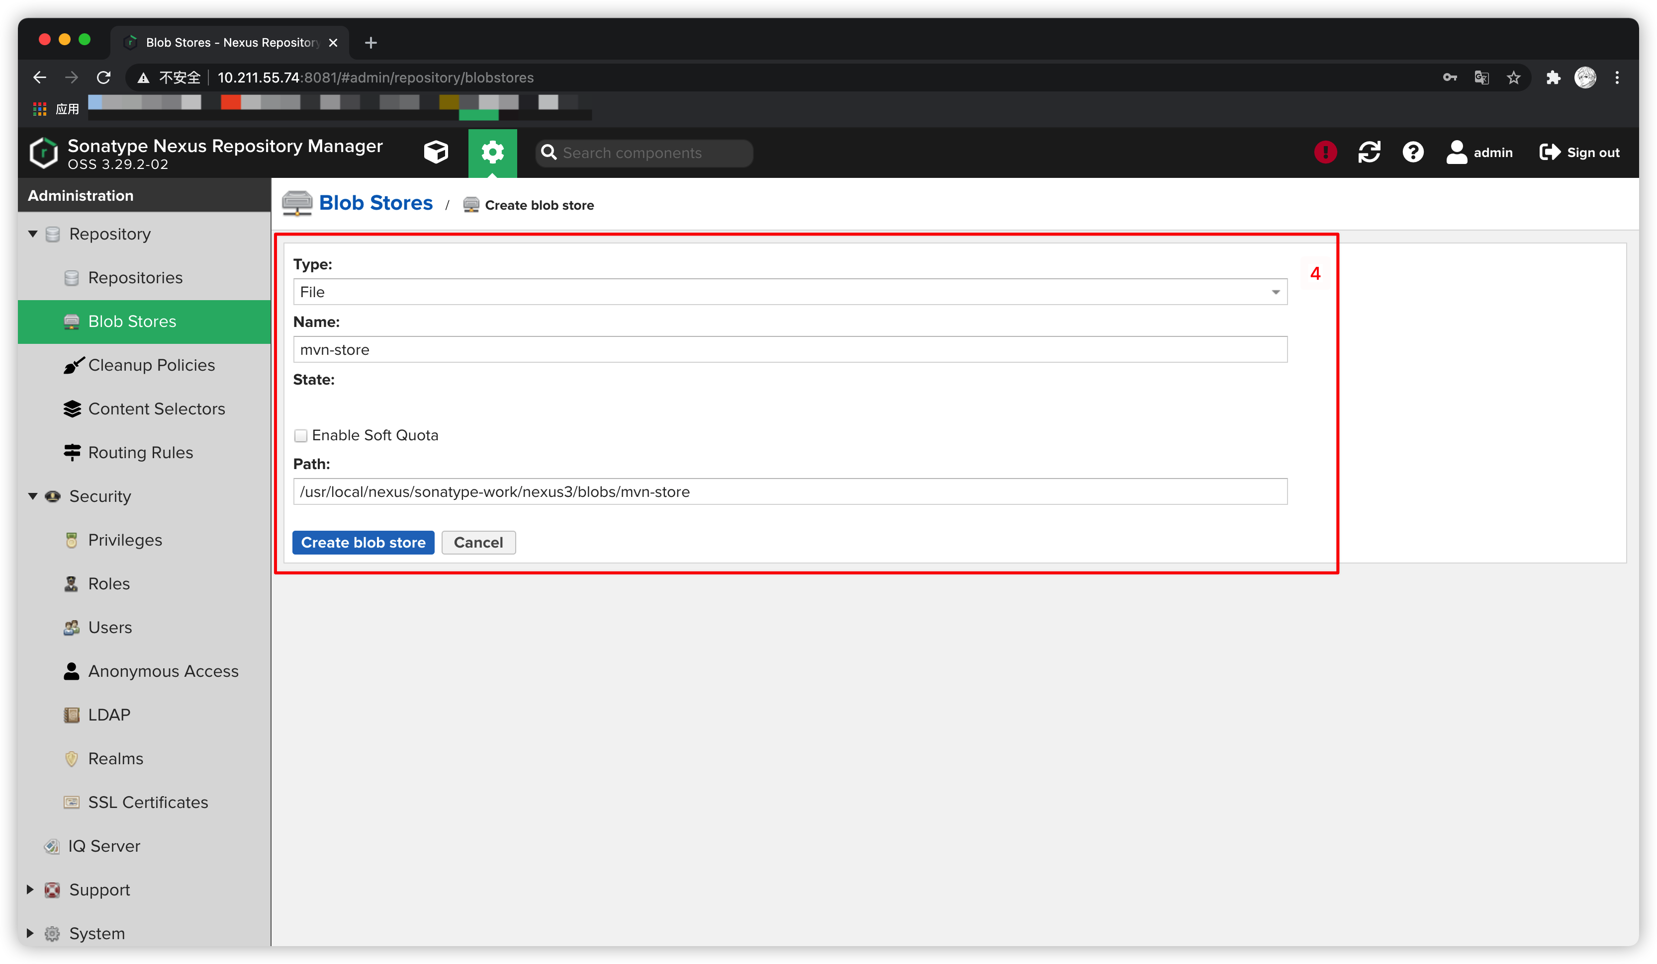The height and width of the screenshot is (964, 1657).
Task: Open the Type dropdown arrow
Action: (x=1275, y=292)
